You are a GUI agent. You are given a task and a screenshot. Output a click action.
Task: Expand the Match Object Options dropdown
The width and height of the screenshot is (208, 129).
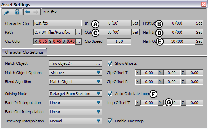click(75, 73)
